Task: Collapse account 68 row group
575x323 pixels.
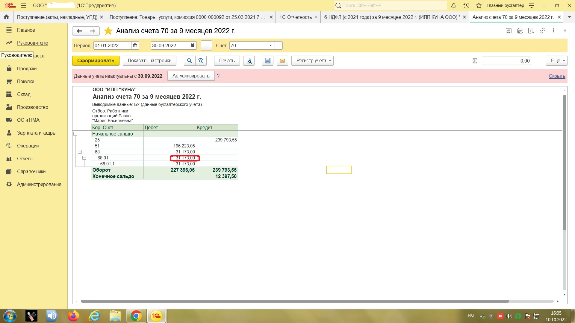Action: [x=80, y=152]
